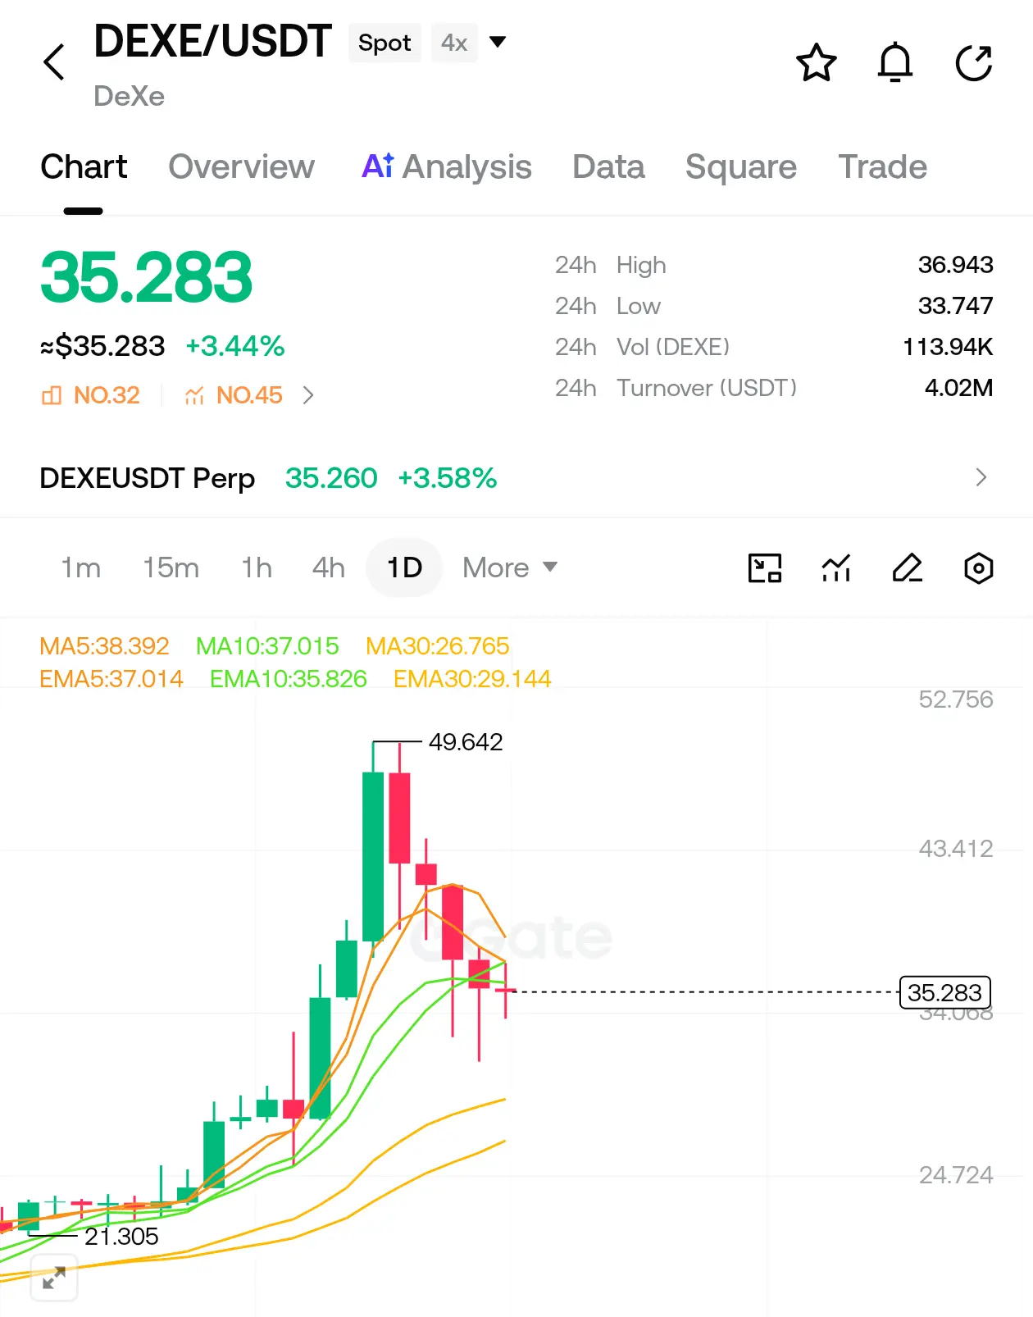Open rankings via chevron after NO.45
This screenshot has height=1317, width=1033.
(308, 395)
